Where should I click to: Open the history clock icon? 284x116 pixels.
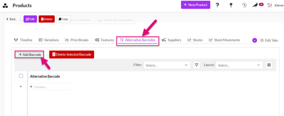pyautogui.click(x=244, y=5)
